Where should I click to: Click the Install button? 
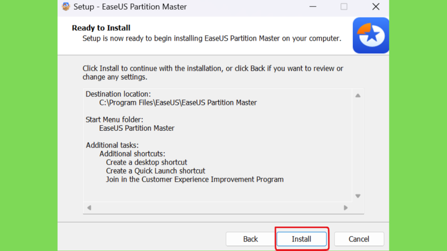click(x=301, y=239)
